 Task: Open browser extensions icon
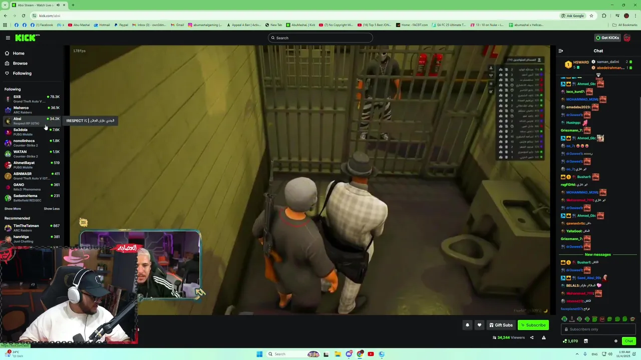pos(604,15)
